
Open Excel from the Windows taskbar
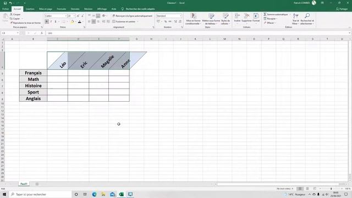click(122, 194)
